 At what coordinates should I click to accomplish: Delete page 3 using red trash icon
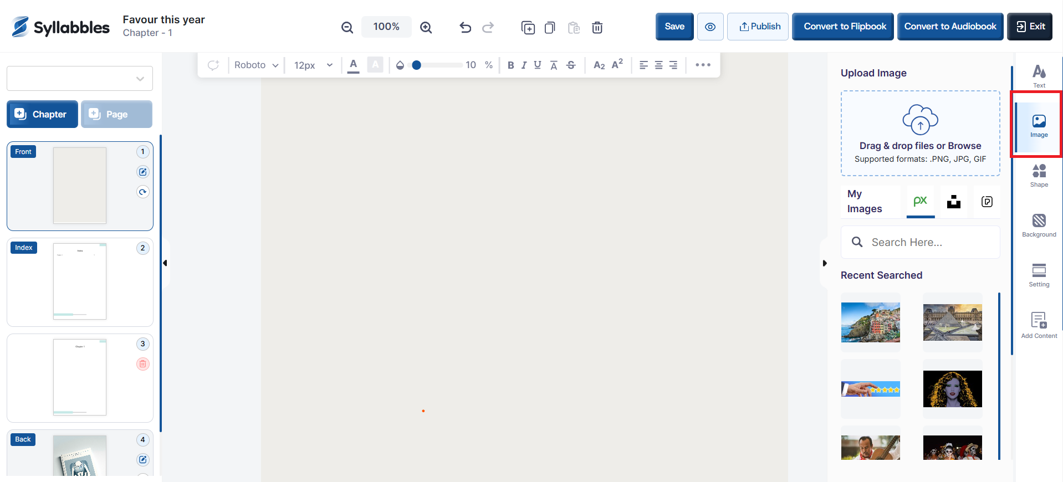143,364
